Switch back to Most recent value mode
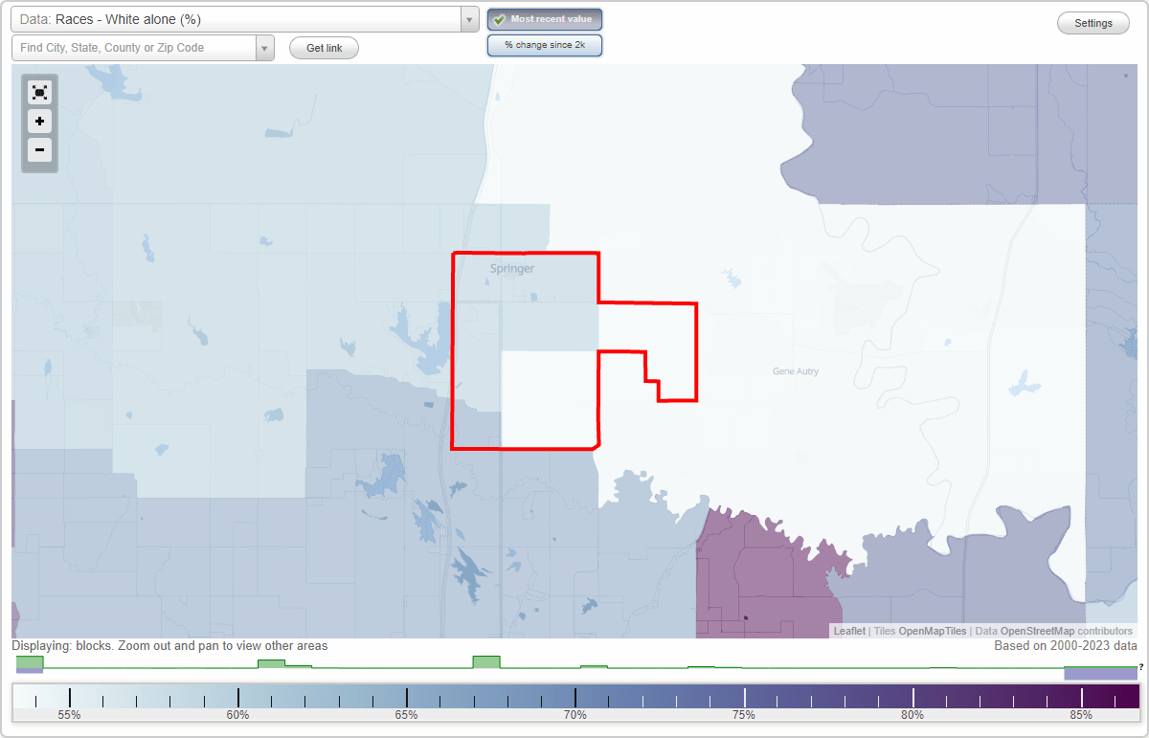This screenshot has height=738, width=1149. click(x=545, y=18)
